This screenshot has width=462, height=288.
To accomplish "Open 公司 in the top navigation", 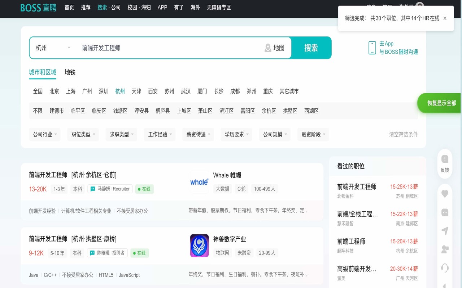I will click(x=116, y=8).
